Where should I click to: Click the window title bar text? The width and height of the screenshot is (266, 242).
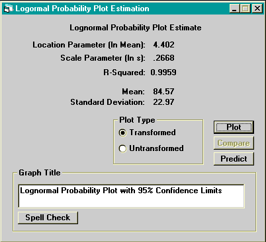(82, 9)
